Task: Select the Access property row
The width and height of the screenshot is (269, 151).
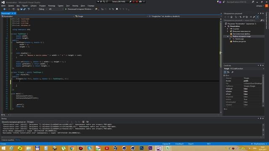Action: (x=243, y=81)
